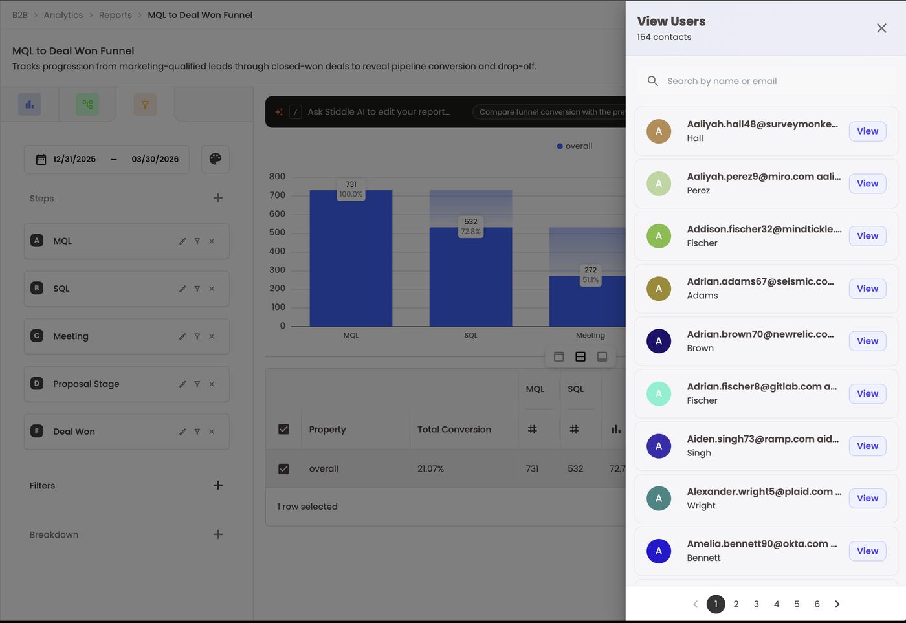View contact Adrian.adams67 Adams
Image resolution: width=906 pixels, height=623 pixels.
[867, 289]
